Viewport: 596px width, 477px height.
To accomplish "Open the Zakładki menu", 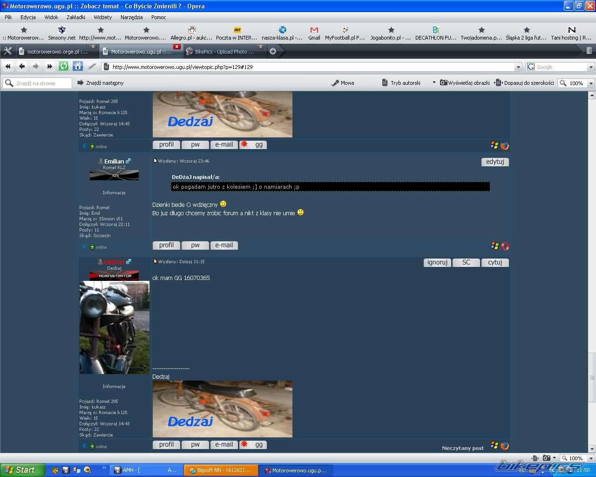I will tap(75, 17).
